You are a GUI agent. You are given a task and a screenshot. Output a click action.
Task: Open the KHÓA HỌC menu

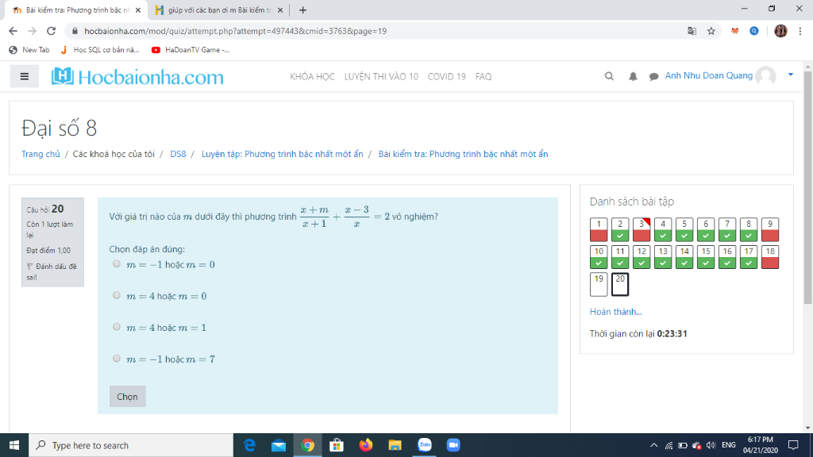click(312, 76)
